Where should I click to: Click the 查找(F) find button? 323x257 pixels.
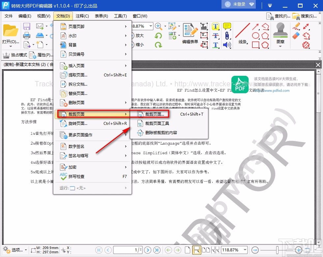click(278, 16)
